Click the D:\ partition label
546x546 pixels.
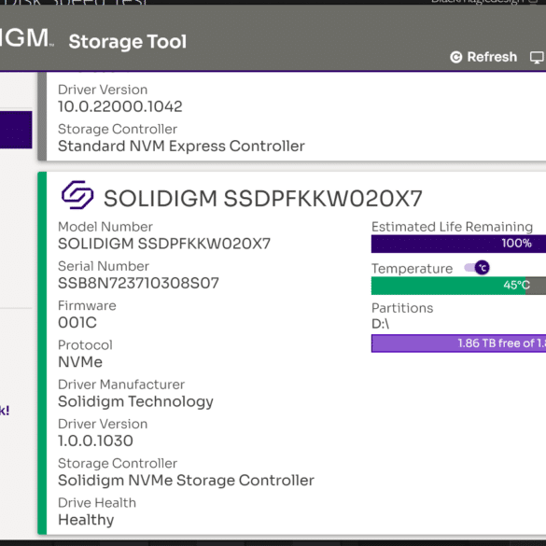click(380, 324)
